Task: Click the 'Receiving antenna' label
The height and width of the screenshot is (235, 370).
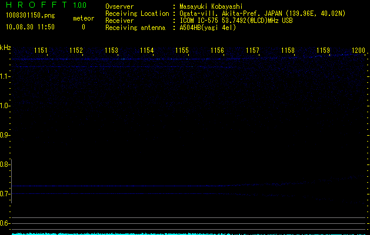Action: (x=135, y=28)
